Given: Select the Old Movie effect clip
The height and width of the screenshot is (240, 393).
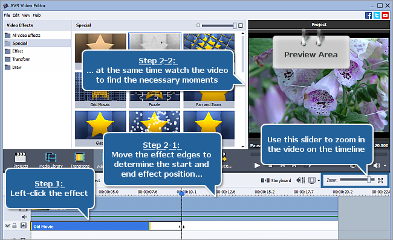Looking at the screenshot, I should [x=91, y=226].
